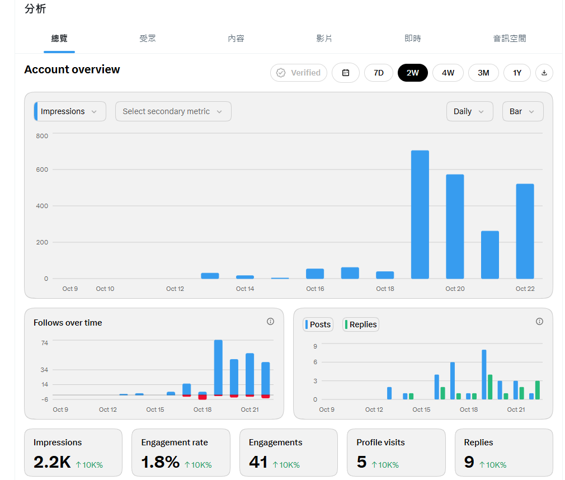This screenshot has height=480, width=565.
Task: Select the 7D time range
Action: click(x=378, y=73)
